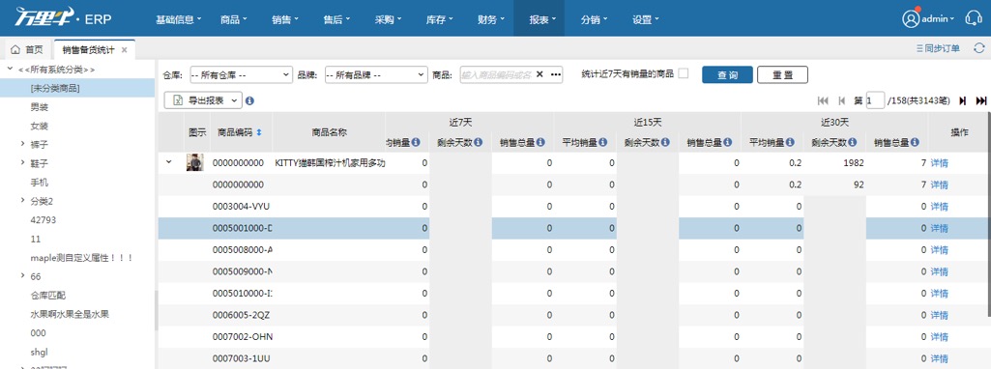Screen dimensions: 991x369
Task: Open 详情 for row 0005008000-A
Action: (x=939, y=250)
